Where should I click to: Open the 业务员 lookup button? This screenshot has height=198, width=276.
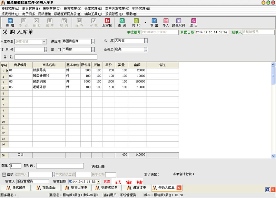pos(146,49)
